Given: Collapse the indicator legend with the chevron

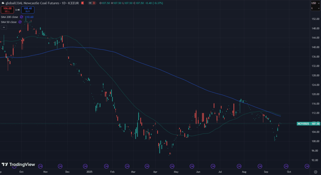Looking at the screenshot, I should (4, 27).
